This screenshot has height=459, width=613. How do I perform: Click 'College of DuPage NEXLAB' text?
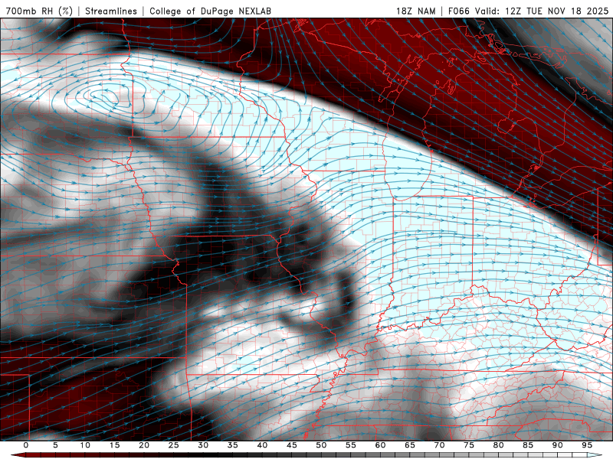pos(210,11)
